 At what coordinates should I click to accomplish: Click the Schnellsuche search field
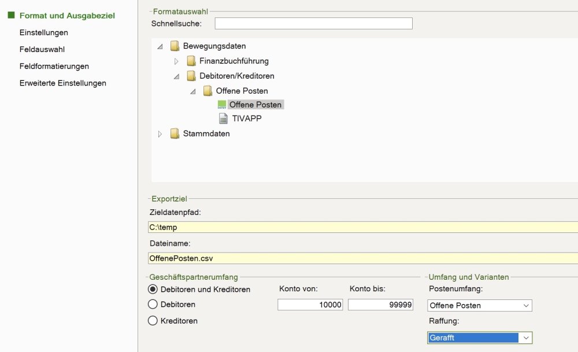[x=313, y=24]
